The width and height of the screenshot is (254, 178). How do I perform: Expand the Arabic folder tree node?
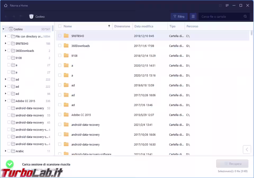(x=6, y=151)
